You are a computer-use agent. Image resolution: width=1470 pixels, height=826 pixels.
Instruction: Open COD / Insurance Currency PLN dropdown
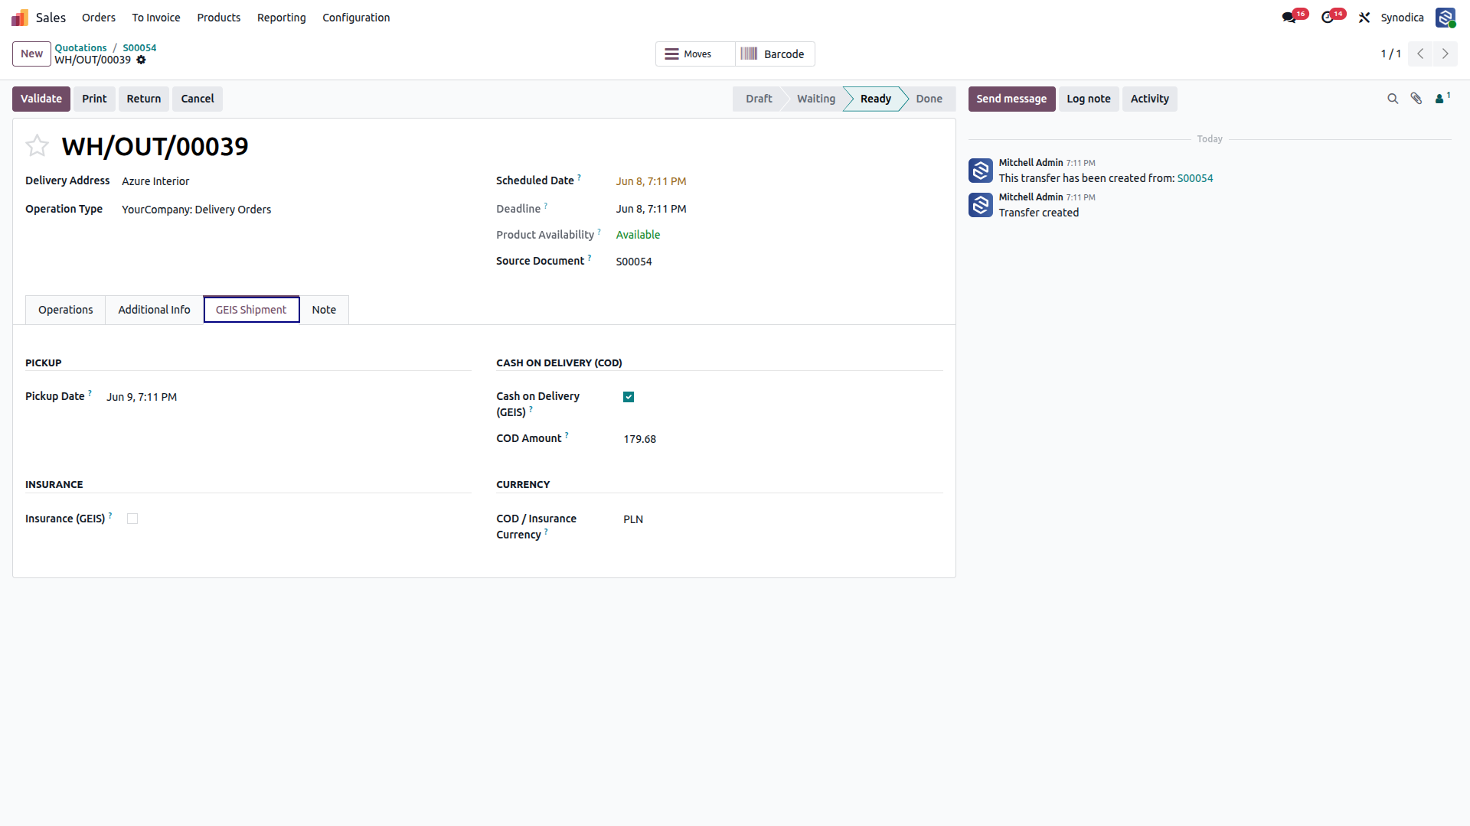pos(783,519)
